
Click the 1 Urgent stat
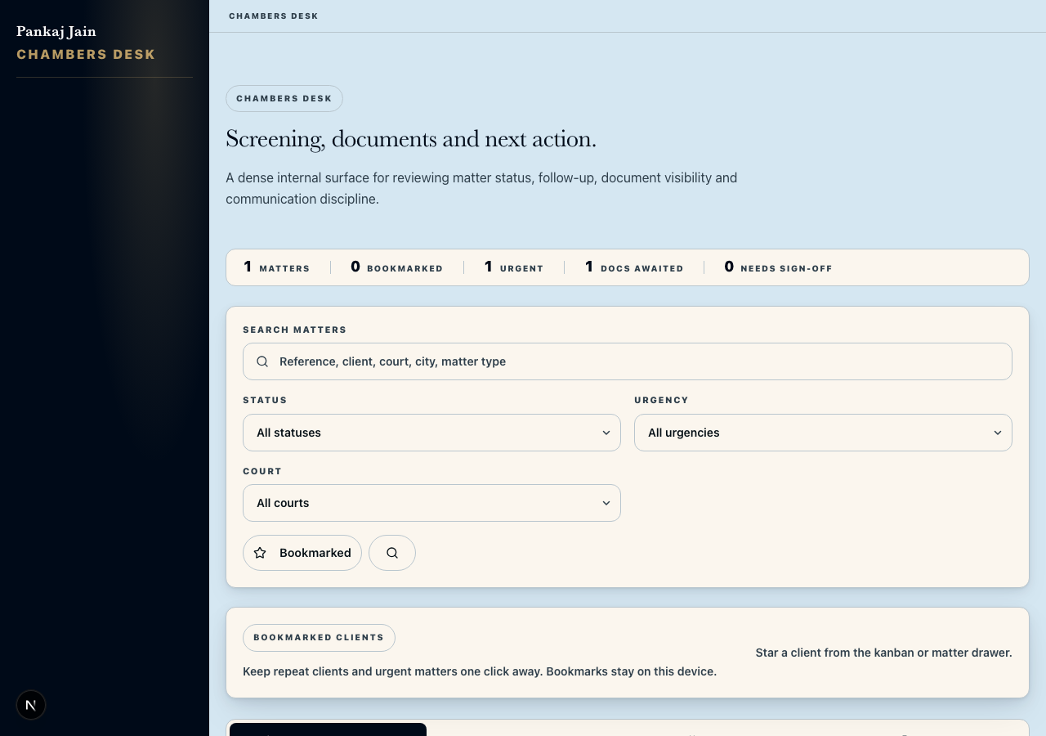(x=514, y=267)
